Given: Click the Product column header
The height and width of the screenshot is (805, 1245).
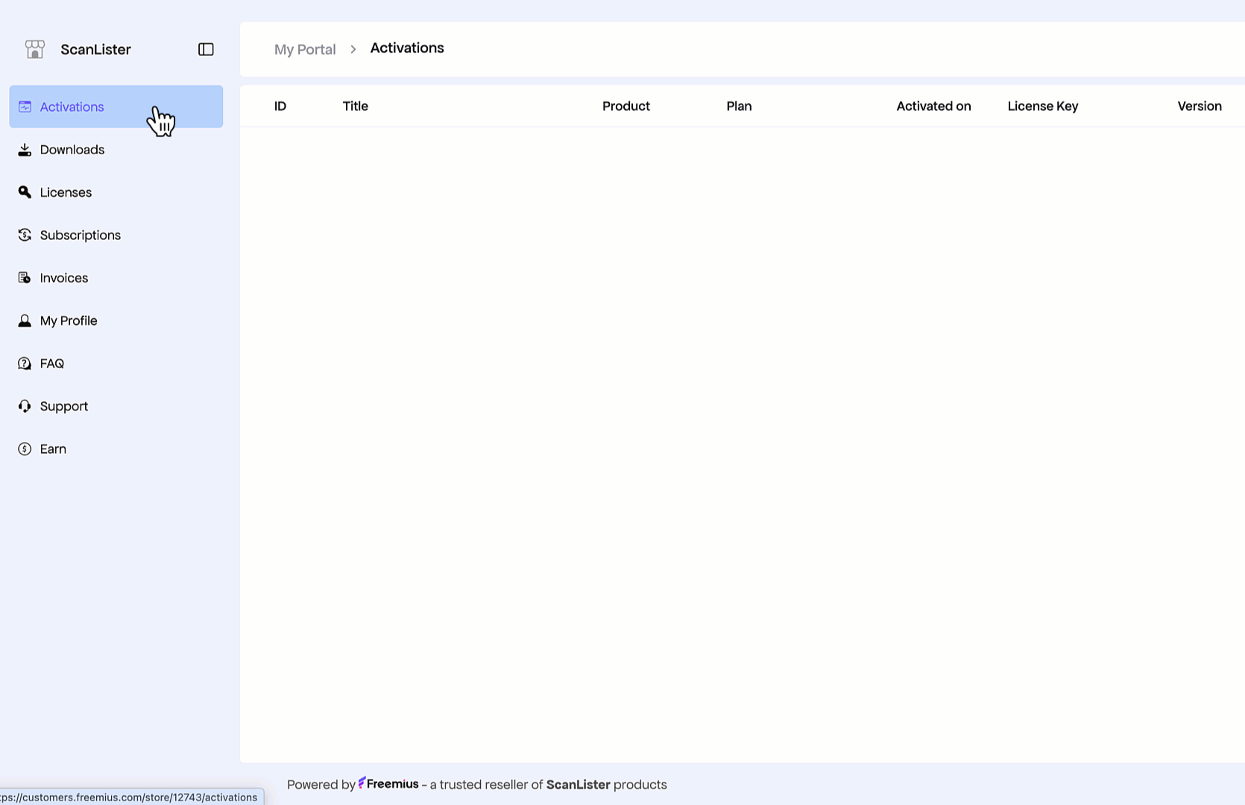Looking at the screenshot, I should (x=626, y=106).
